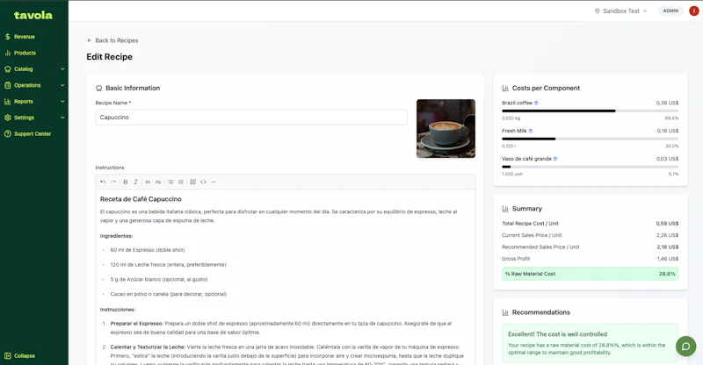Click the Fresh Milk info icon
The width and height of the screenshot is (703, 365).
tap(531, 131)
